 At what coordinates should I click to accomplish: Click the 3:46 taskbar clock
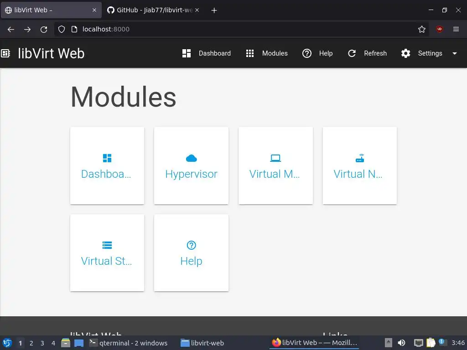pyautogui.click(x=458, y=343)
